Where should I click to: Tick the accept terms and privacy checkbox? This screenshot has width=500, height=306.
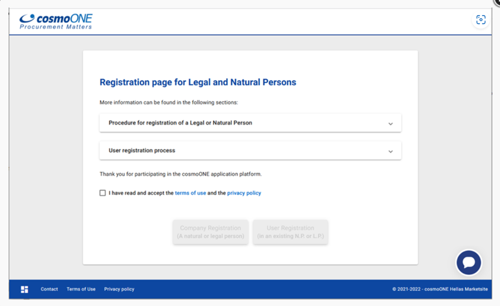point(103,193)
